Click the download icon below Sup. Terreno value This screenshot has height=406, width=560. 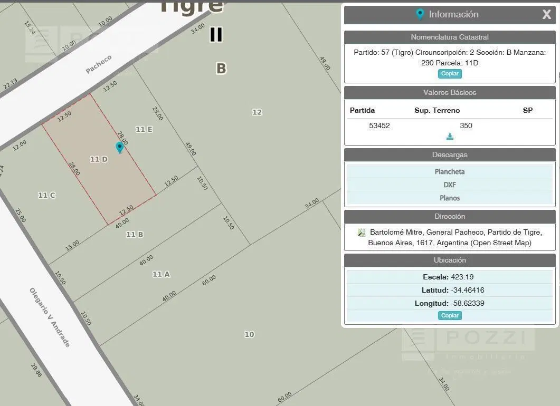point(450,137)
